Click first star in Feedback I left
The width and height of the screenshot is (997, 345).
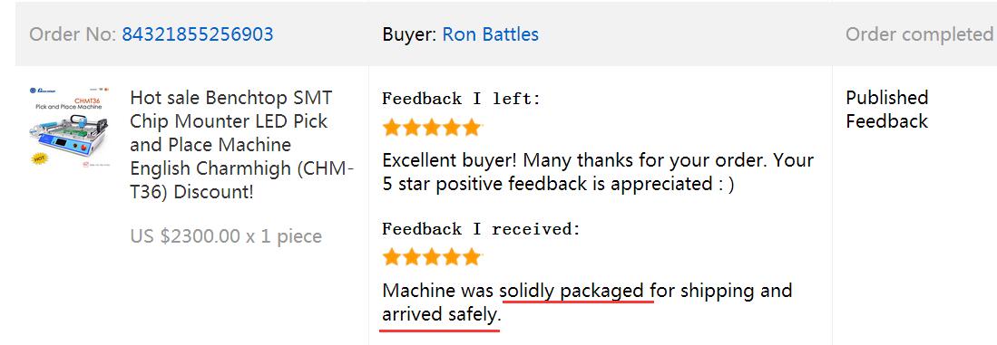point(392,128)
